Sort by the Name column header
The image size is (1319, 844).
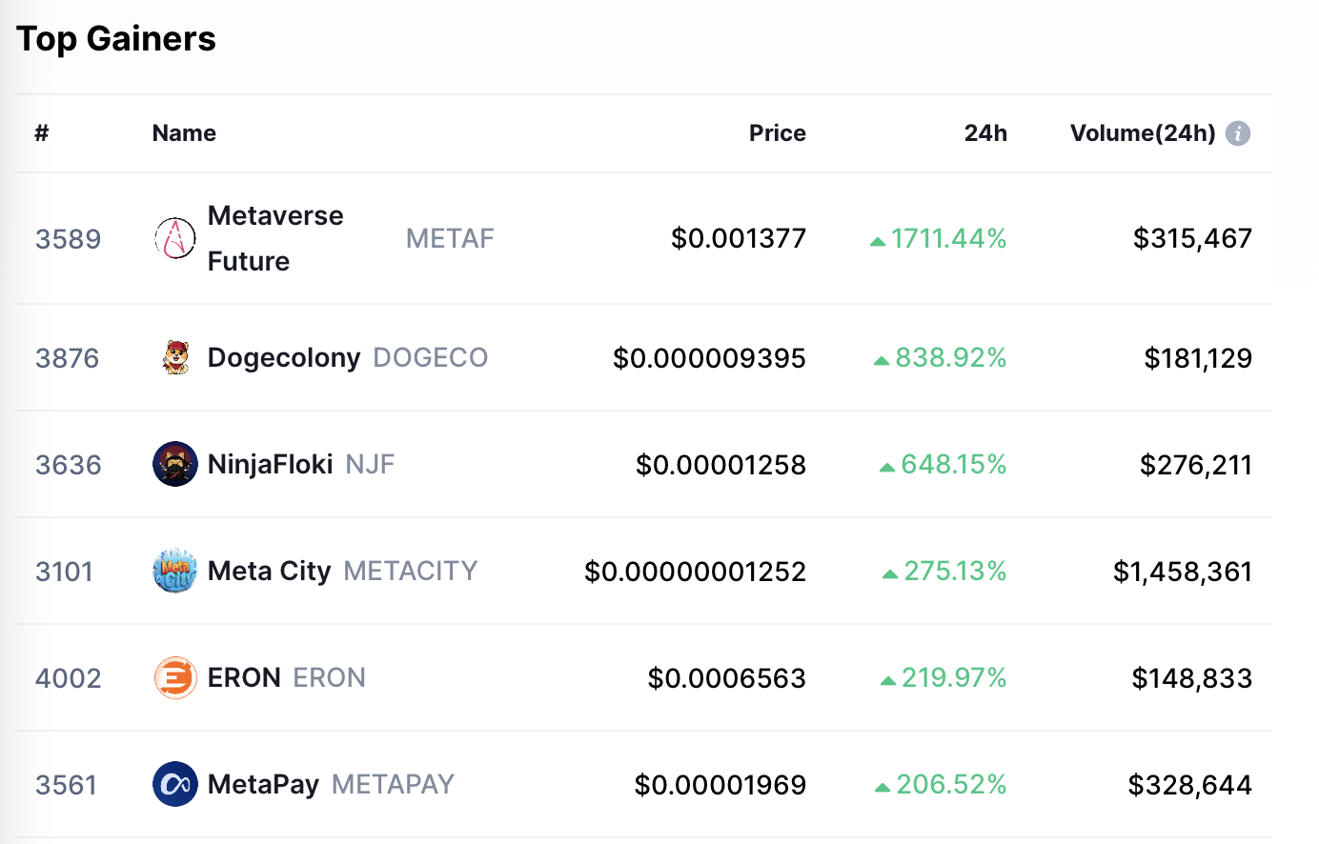click(x=184, y=133)
